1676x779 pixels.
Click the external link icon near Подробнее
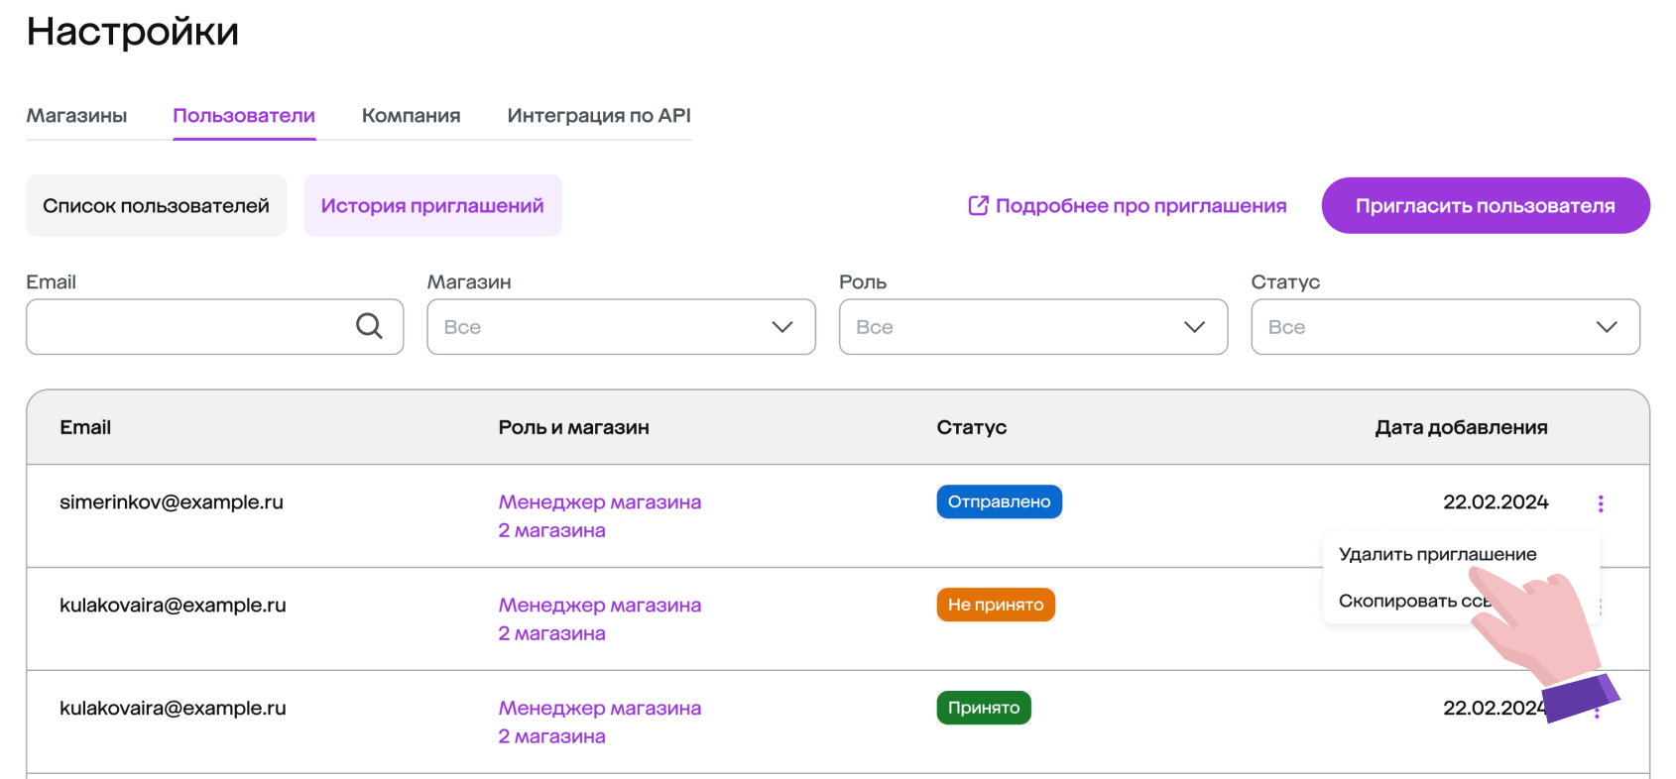click(978, 206)
